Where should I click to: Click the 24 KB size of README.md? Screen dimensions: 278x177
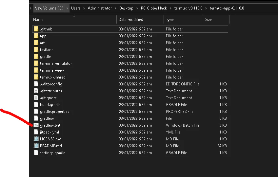(x=222, y=146)
